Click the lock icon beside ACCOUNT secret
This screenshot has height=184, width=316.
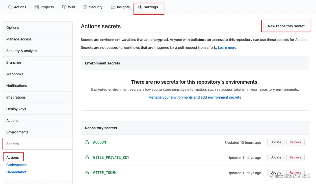pos(87,142)
